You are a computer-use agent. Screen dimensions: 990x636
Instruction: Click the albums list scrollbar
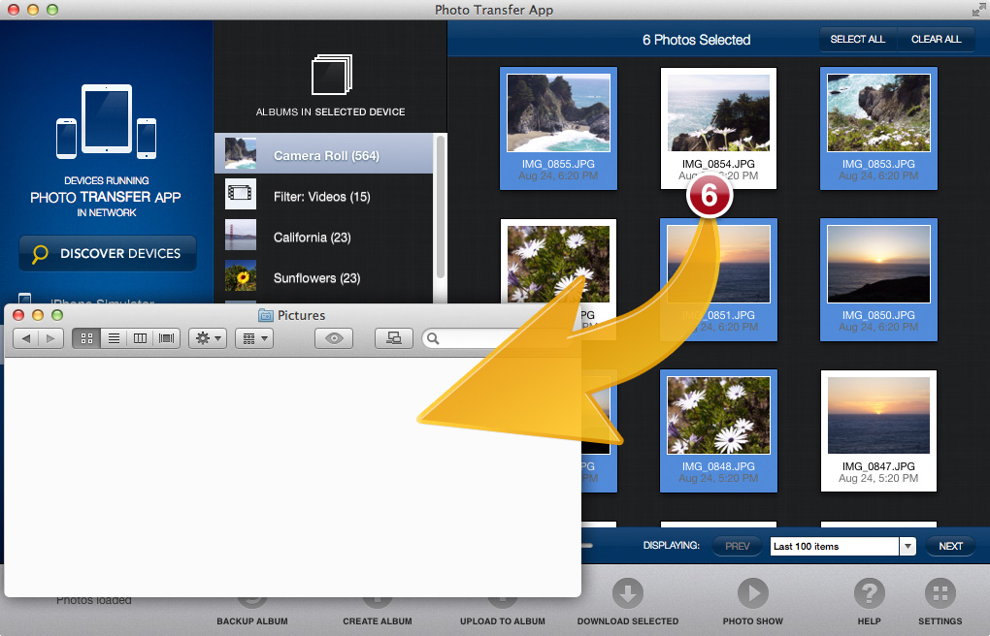[440, 207]
